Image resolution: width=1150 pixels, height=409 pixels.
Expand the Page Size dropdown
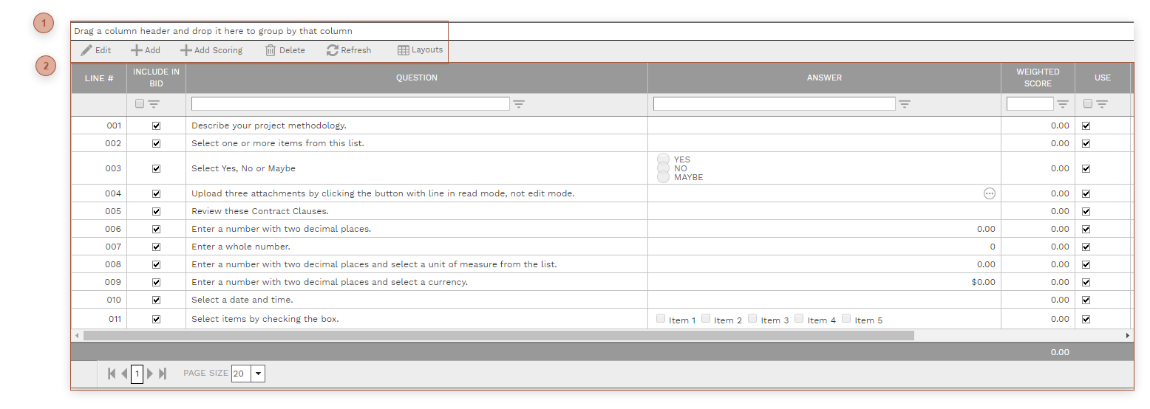point(258,374)
